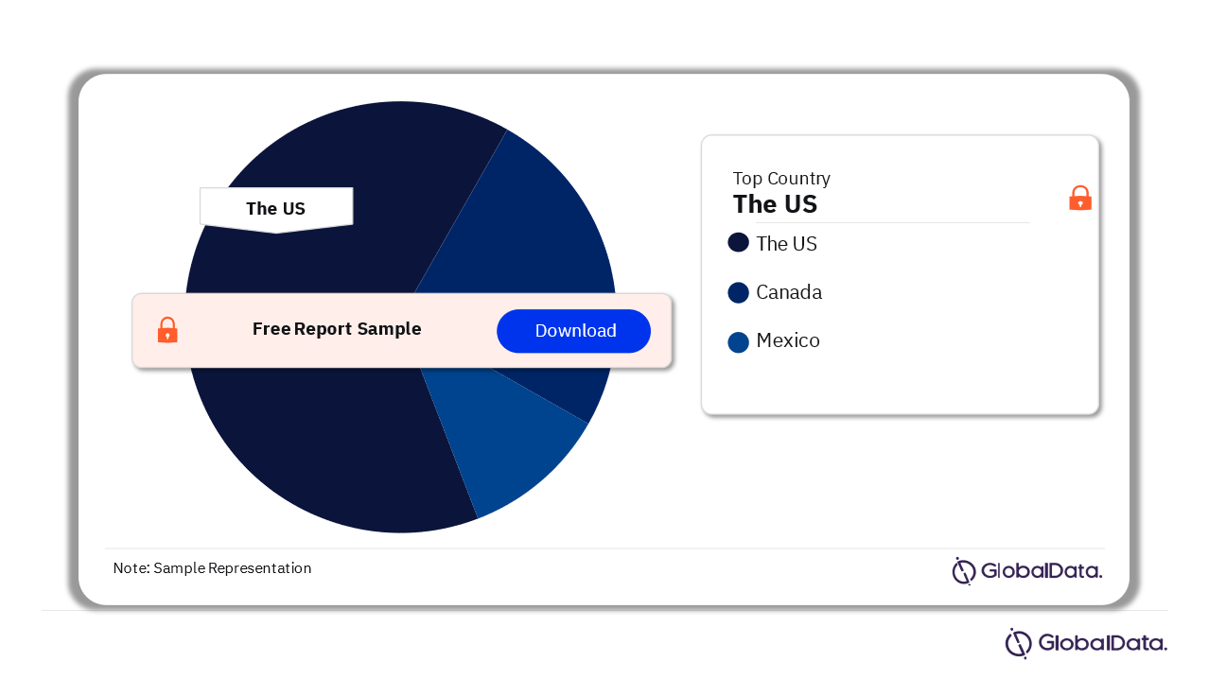Click The US callout label on pie
The width and height of the screenshot is (1208, 679).
(276, 209)
